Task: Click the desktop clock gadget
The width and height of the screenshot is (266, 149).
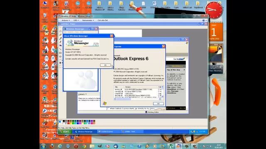Action: click(214, 10)
